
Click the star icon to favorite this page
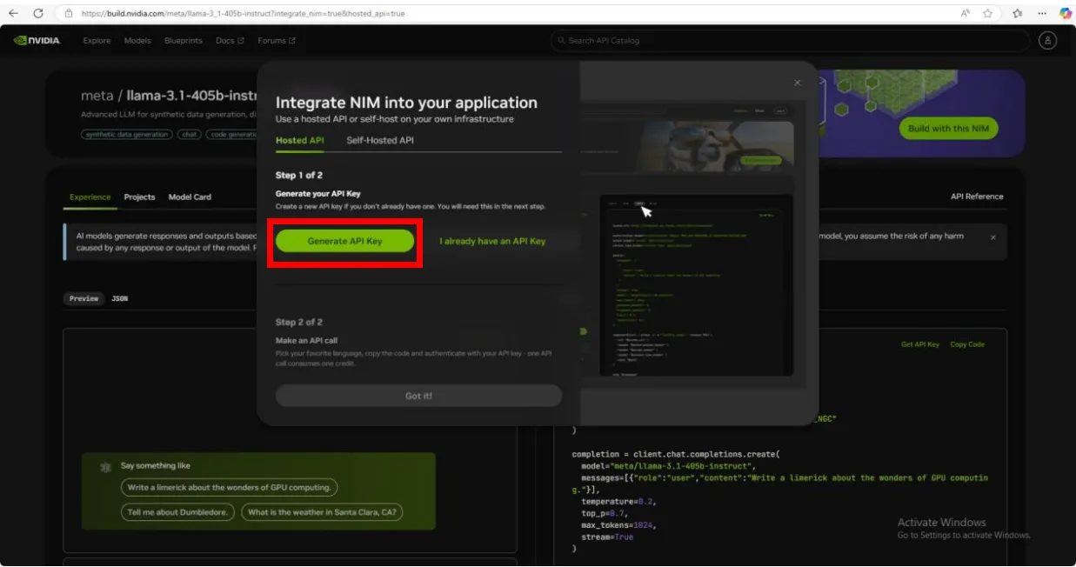pyautogui.click(x=988, y=14)
